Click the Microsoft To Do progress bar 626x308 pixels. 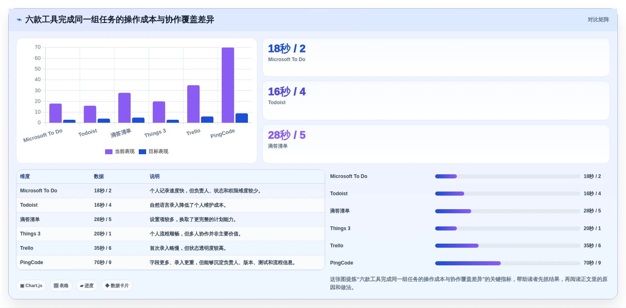[x=508, y=176]
